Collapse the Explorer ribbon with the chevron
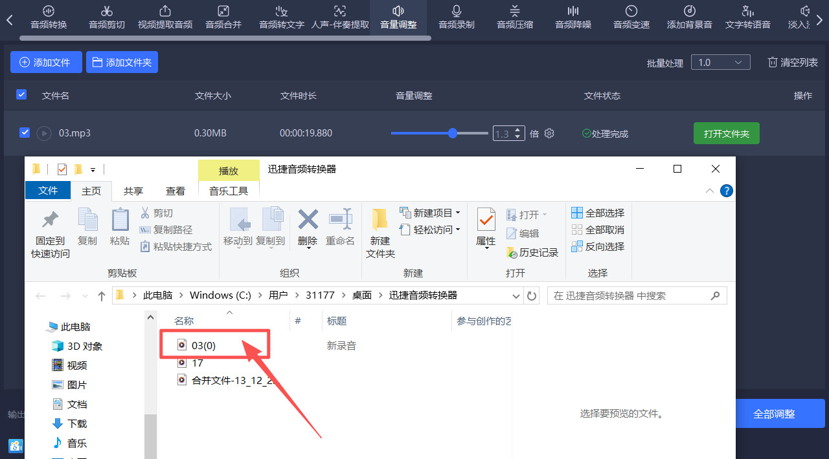Viewport: 829px width, 459px height. tap(710, 191)
